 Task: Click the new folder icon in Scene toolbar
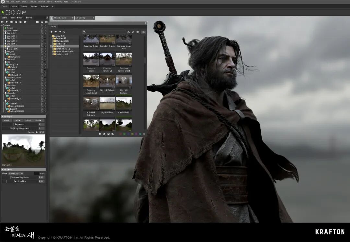click(37, 22)
